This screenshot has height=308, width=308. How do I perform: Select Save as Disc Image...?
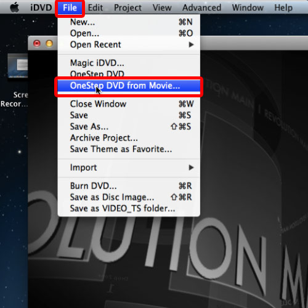[129, 197]
